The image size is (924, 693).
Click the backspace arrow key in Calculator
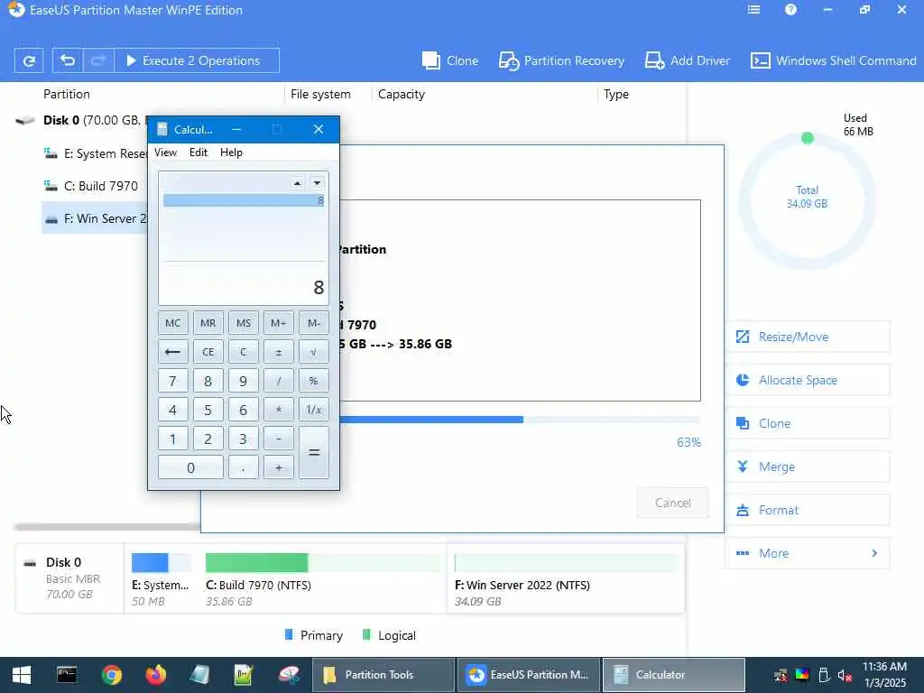[x=172, y=352]
